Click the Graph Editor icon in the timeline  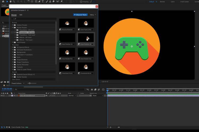(103, 89)
